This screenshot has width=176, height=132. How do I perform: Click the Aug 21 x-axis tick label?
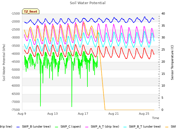coord(114,114)
